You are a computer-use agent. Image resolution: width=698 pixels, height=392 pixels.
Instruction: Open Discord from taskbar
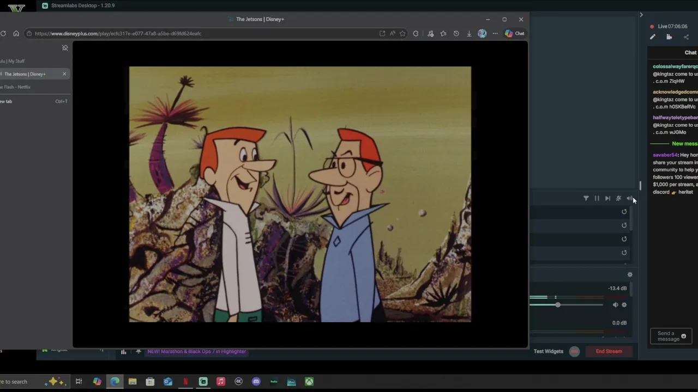[256, 382]
